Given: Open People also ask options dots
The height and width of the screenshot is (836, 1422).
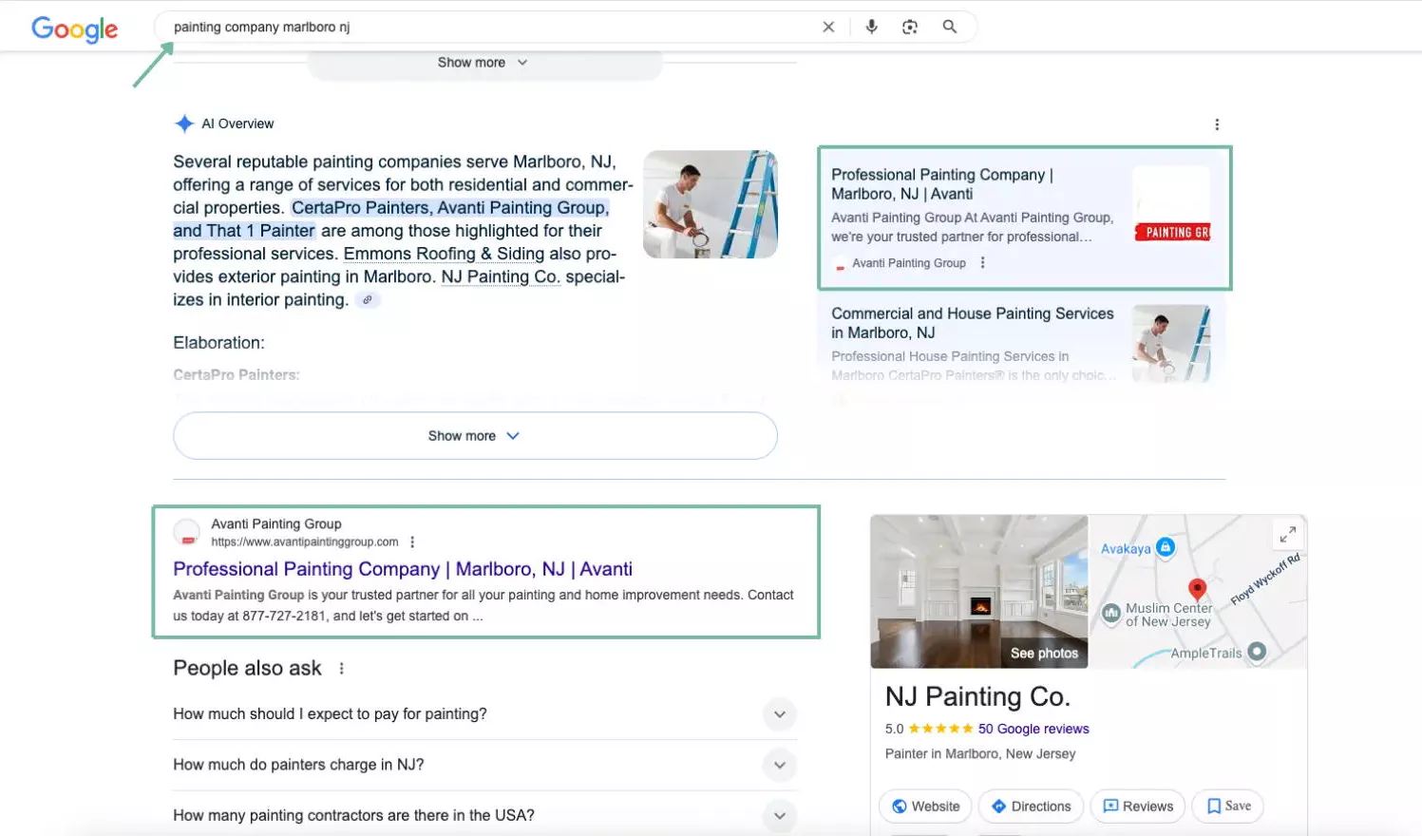Looking at the screenshot, I should pos(342,669).
